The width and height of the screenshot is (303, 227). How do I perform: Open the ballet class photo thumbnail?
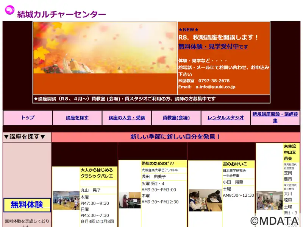(66, 200)
